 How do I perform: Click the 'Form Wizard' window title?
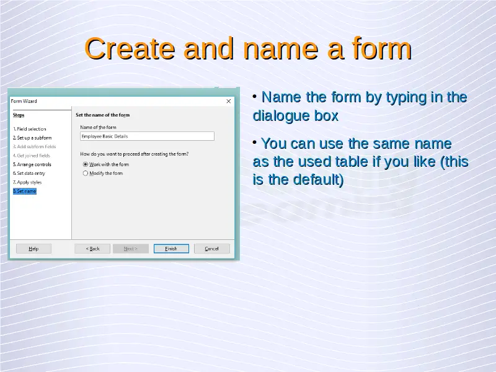click(24, 101)
